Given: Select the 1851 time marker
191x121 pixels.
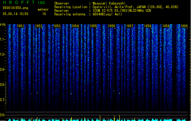Looking at the screenshot, I should [20, 26].
